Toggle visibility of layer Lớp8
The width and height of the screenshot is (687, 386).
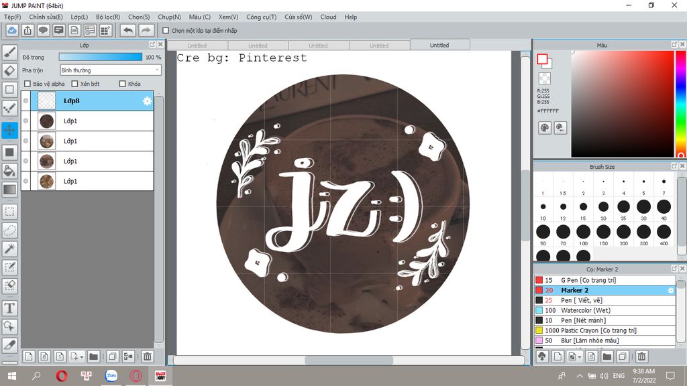(26, 101)
